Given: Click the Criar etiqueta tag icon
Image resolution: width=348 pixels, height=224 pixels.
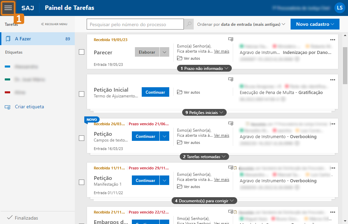Looking at the screenshot, I should (x=7, y=107).
